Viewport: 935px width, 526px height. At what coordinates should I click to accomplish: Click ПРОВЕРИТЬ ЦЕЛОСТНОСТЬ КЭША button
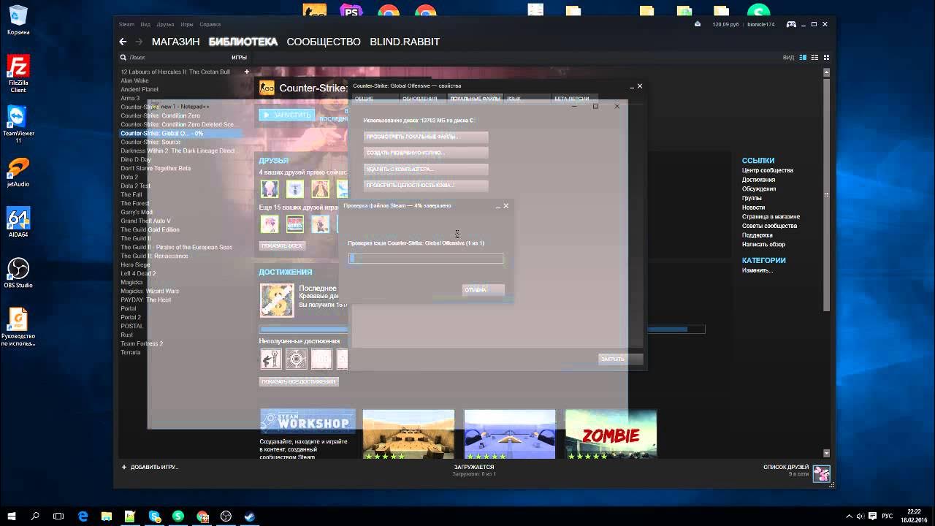coord(426,185)
